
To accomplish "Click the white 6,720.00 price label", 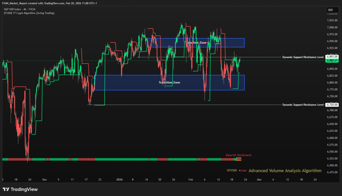I will (x=332, y=105).
